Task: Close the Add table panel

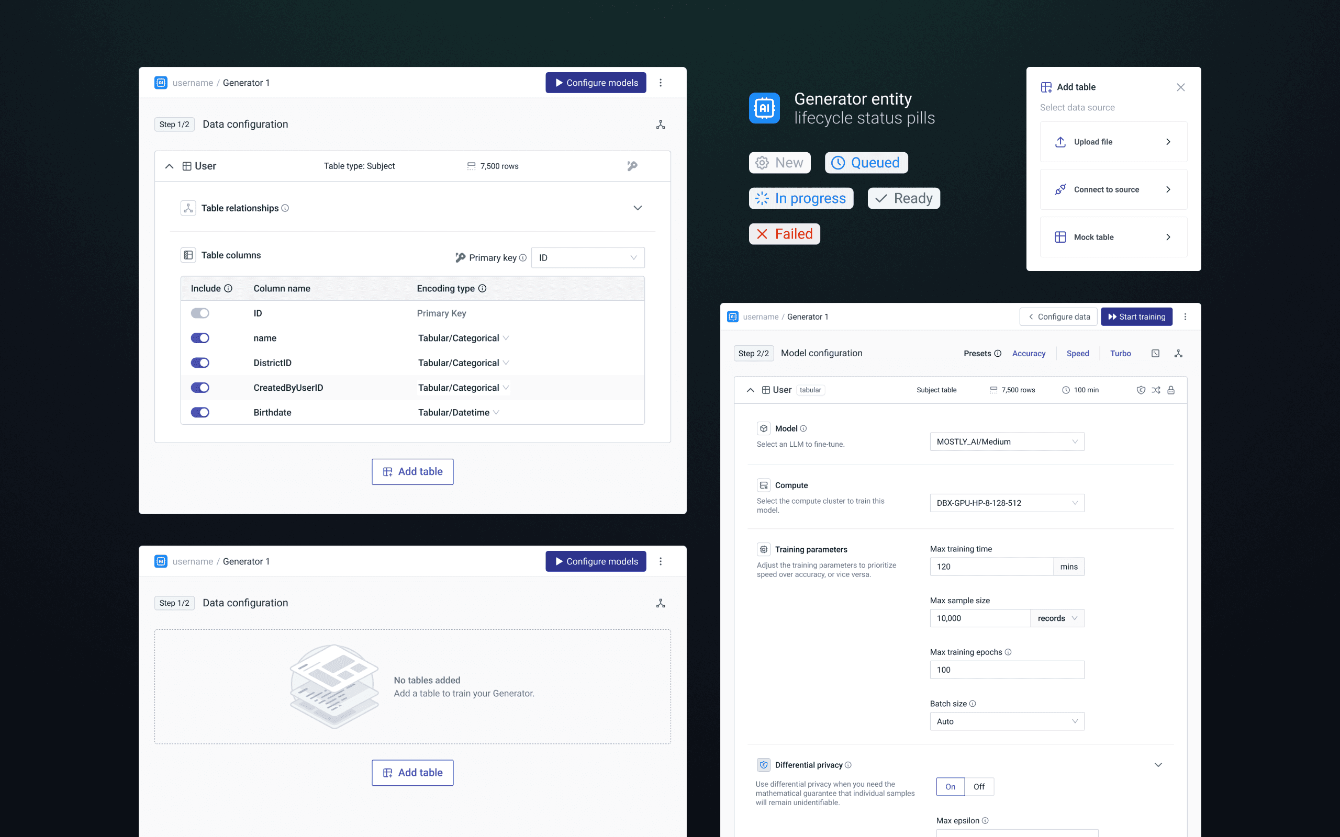Action: click(x=1180, y=87)
